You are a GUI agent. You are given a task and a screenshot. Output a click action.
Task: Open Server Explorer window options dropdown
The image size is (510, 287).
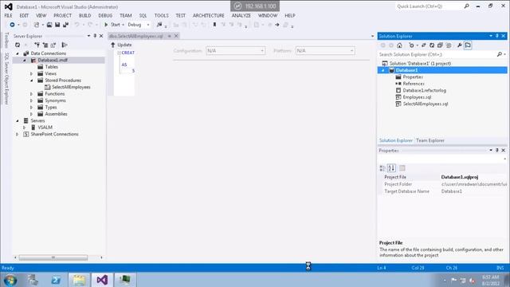[x=88, y=36]
